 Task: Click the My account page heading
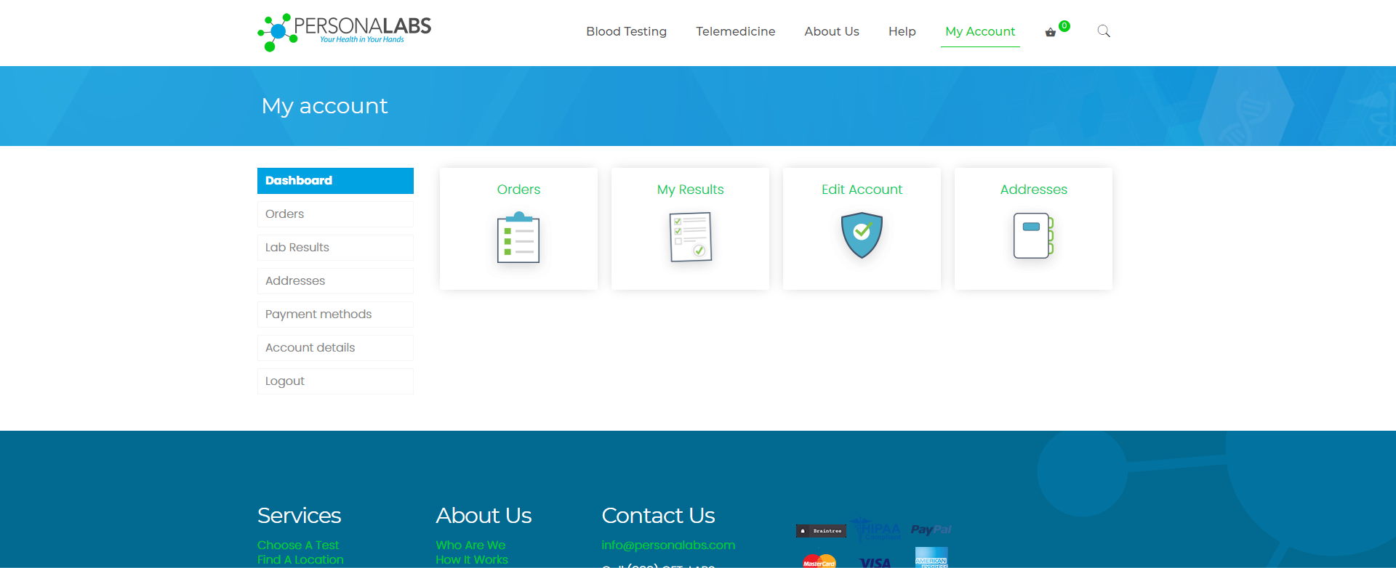[x=324, y=106]
